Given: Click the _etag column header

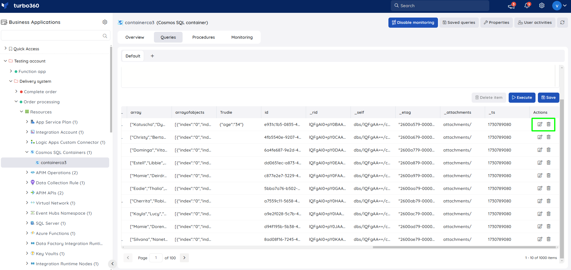Looking at the screenshot, I should click(x=418, y=112).
